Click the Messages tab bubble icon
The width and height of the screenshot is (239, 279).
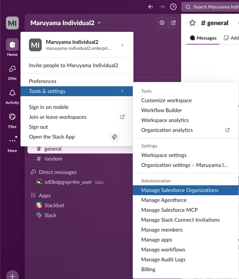[x=192, y=38]
